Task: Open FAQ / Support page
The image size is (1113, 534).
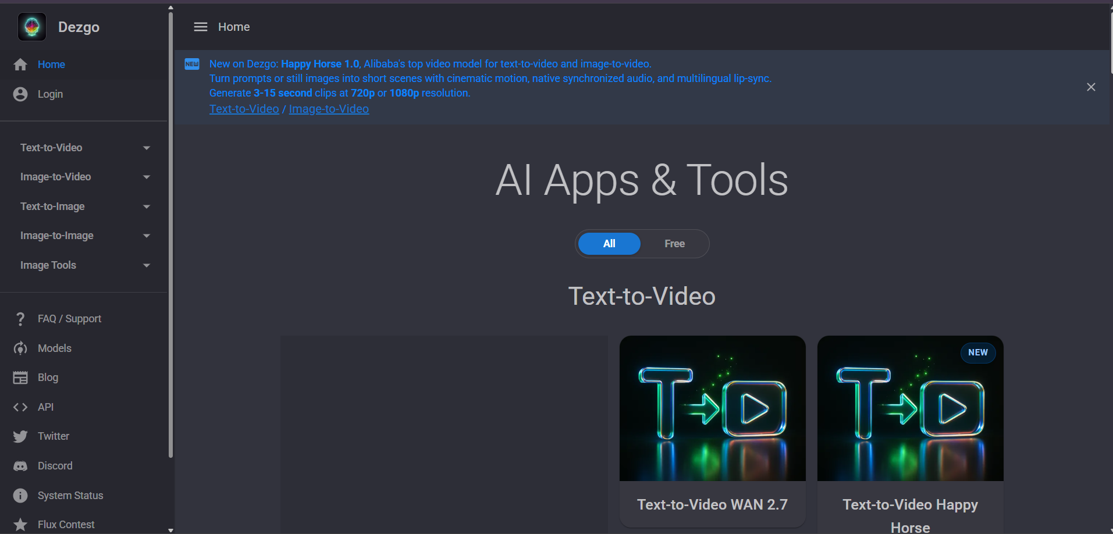Action: click(69, 319)
